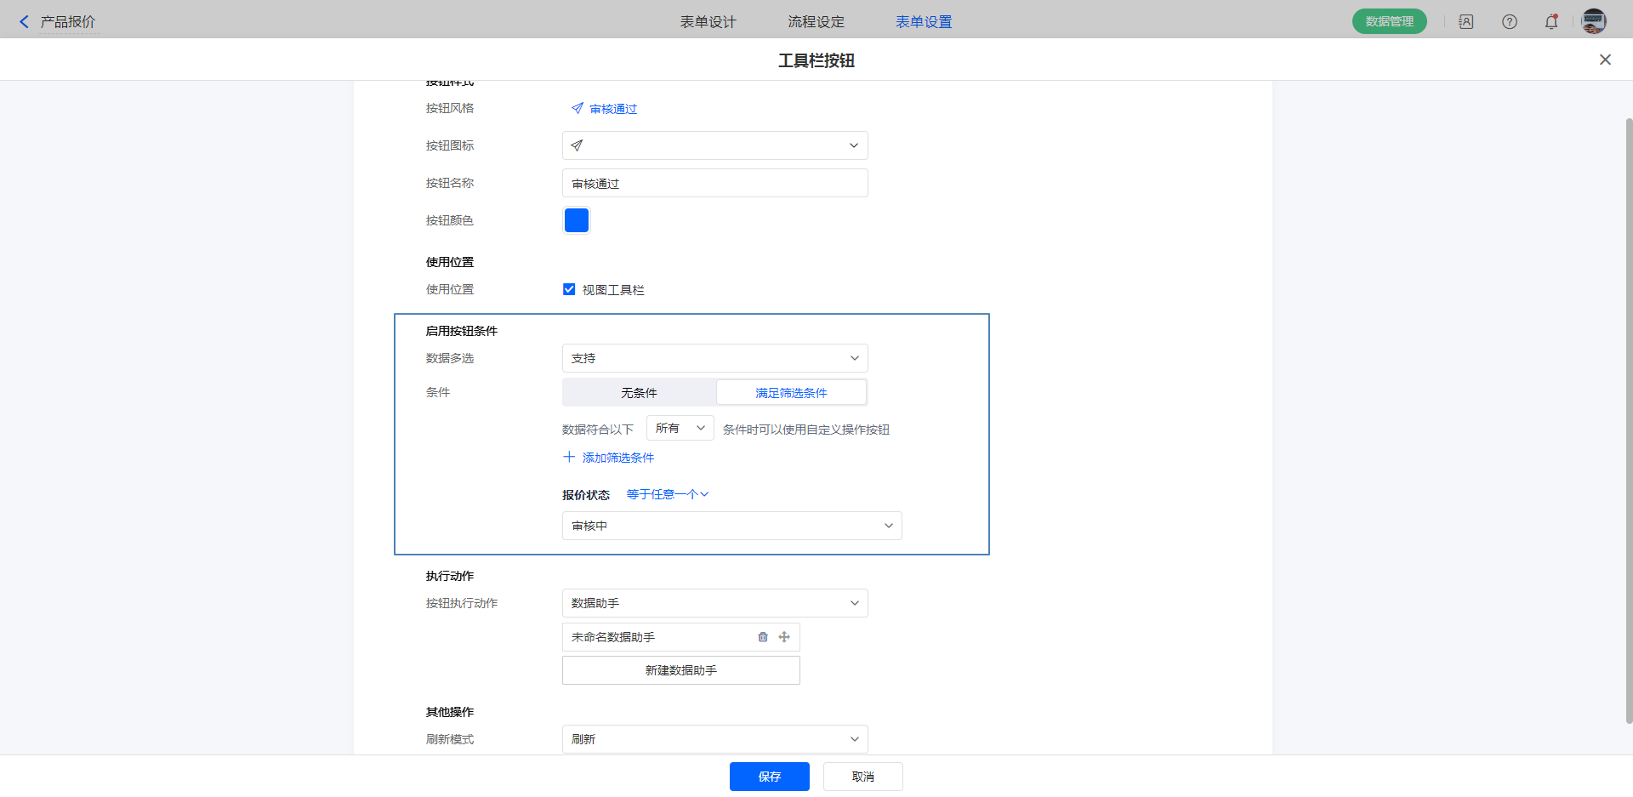Open the help question mark icon

1509,22
